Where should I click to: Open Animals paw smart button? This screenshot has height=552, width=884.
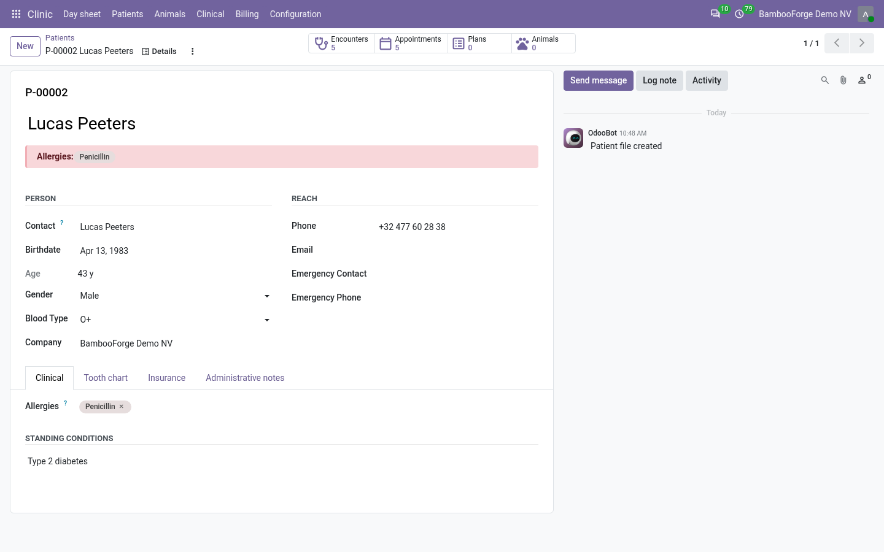(543, 44)
